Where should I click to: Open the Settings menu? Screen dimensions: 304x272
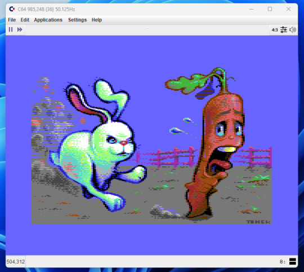tap(77, 20)
